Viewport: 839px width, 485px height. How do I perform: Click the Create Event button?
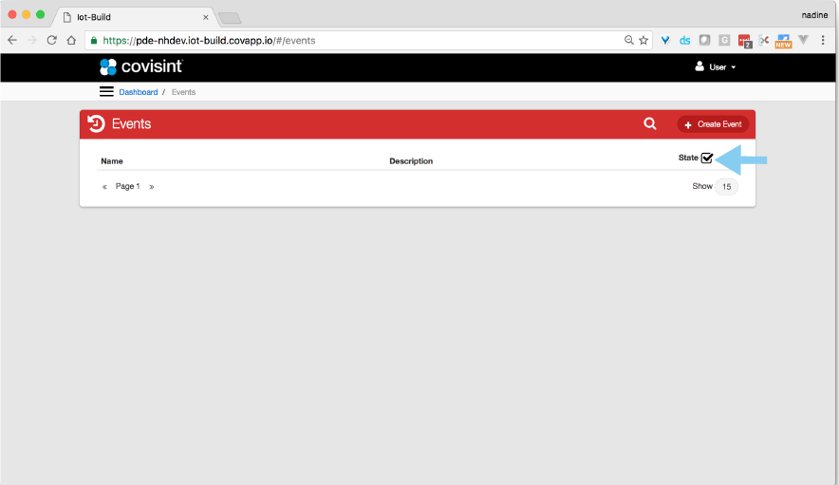pos(713,124)
